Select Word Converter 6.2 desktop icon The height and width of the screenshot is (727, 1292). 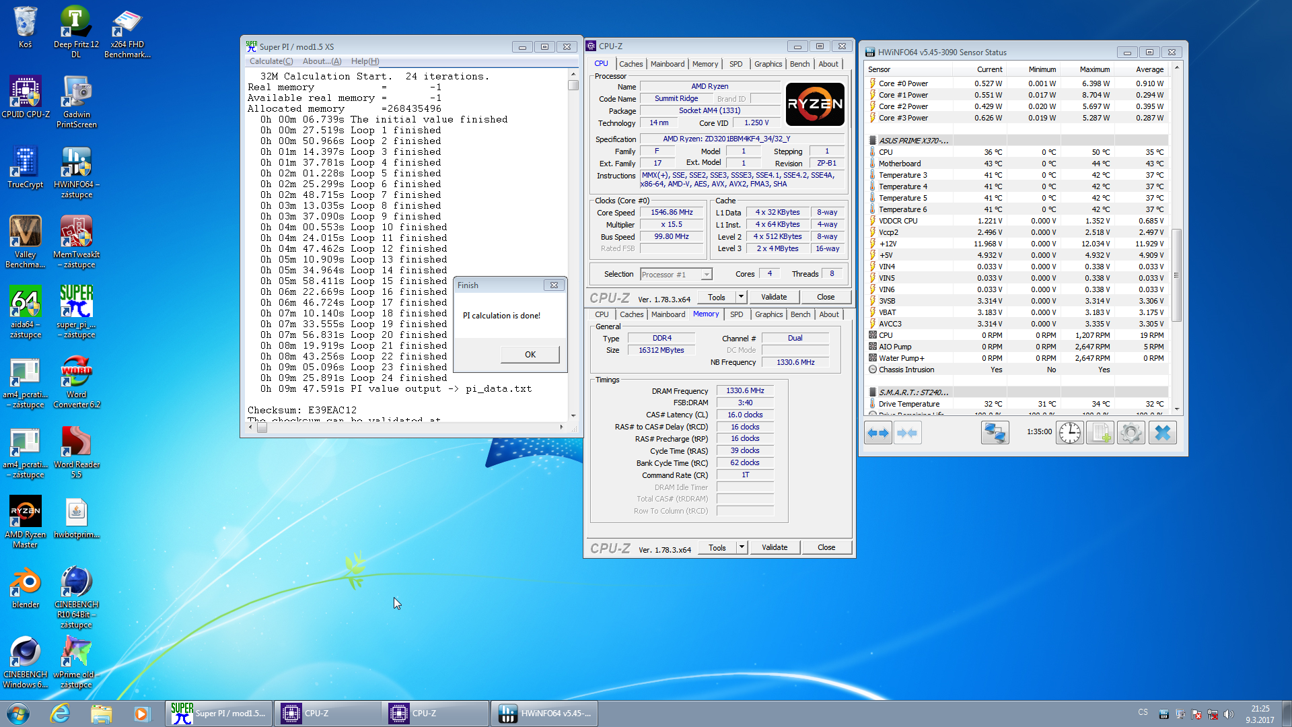pos(76,382)
